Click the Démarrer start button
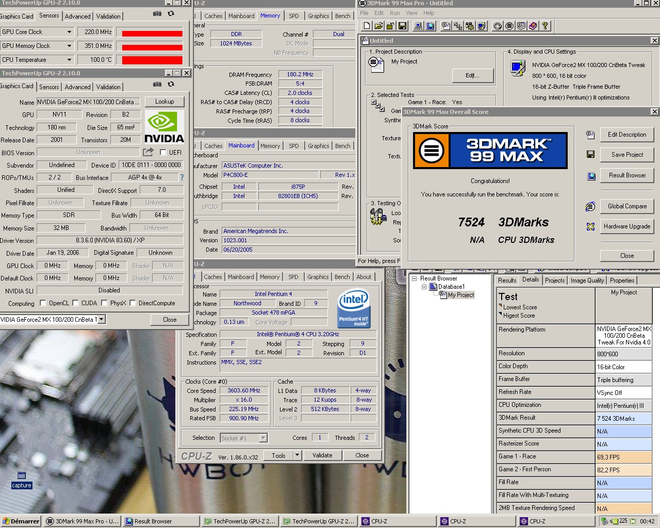660x528 pixels. [x=21, y=521]
